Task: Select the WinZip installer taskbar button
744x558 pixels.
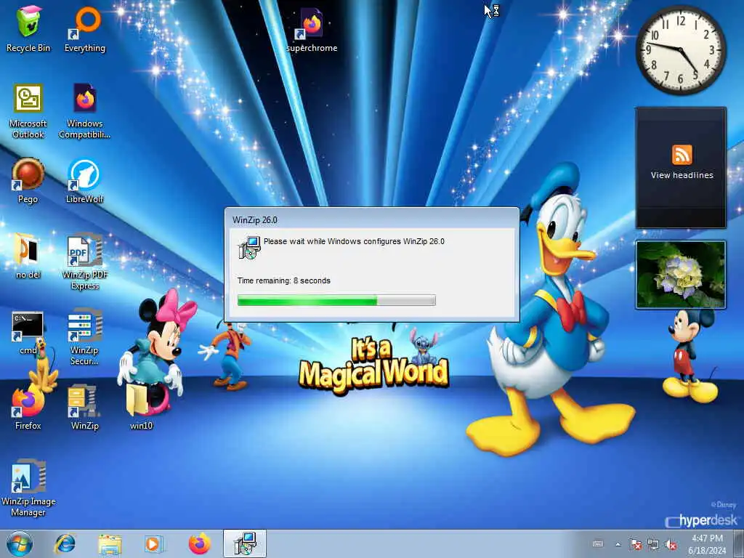Action: coord(245,543)
